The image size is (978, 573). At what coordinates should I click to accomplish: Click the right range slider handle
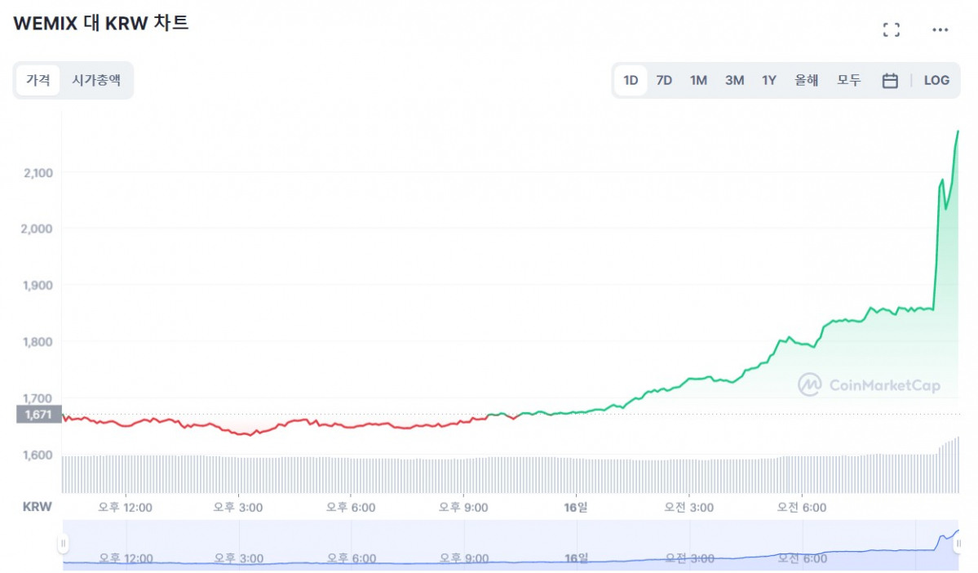click(x=959, y=544)
